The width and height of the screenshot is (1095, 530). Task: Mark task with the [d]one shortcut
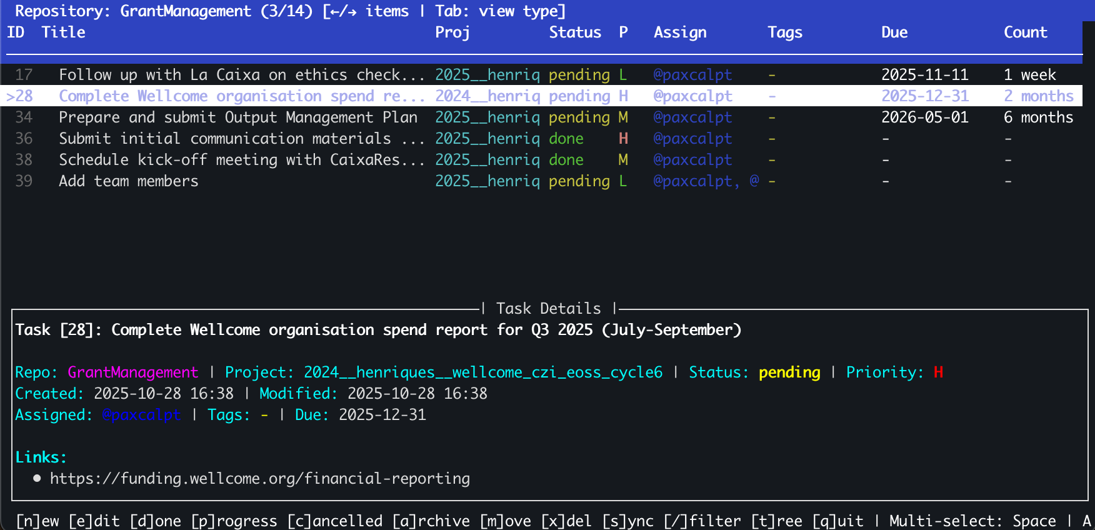pos(156,521)
